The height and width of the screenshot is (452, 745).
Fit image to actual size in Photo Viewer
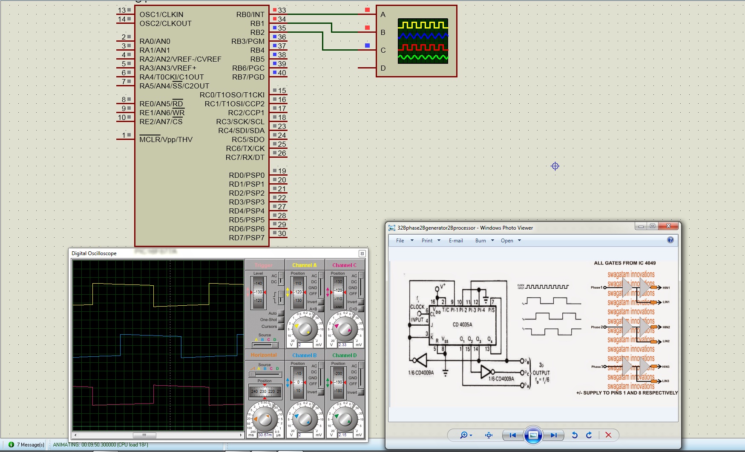(489, 435)
